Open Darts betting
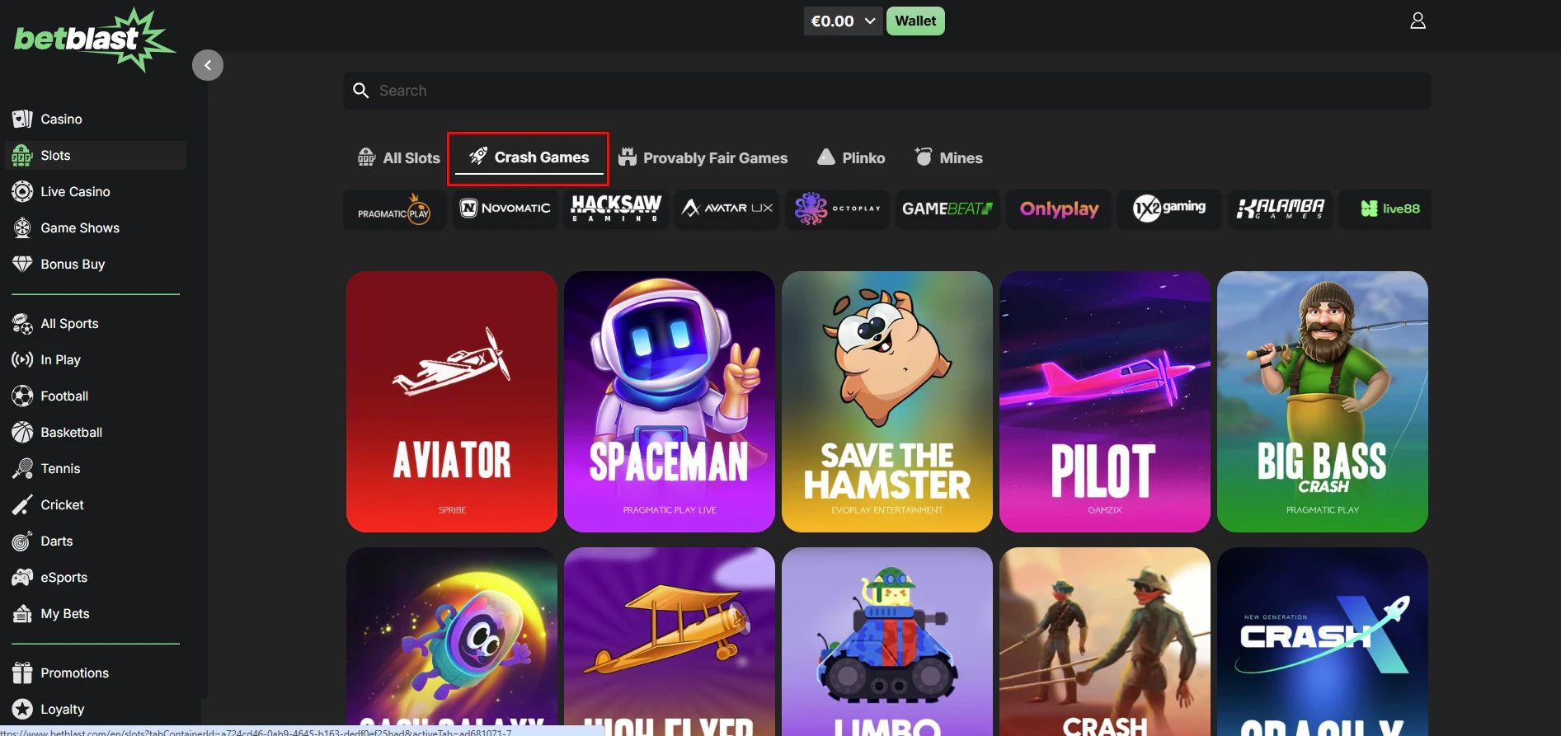This screenshot has width=1561, height=736. click(x=96, y=541)
